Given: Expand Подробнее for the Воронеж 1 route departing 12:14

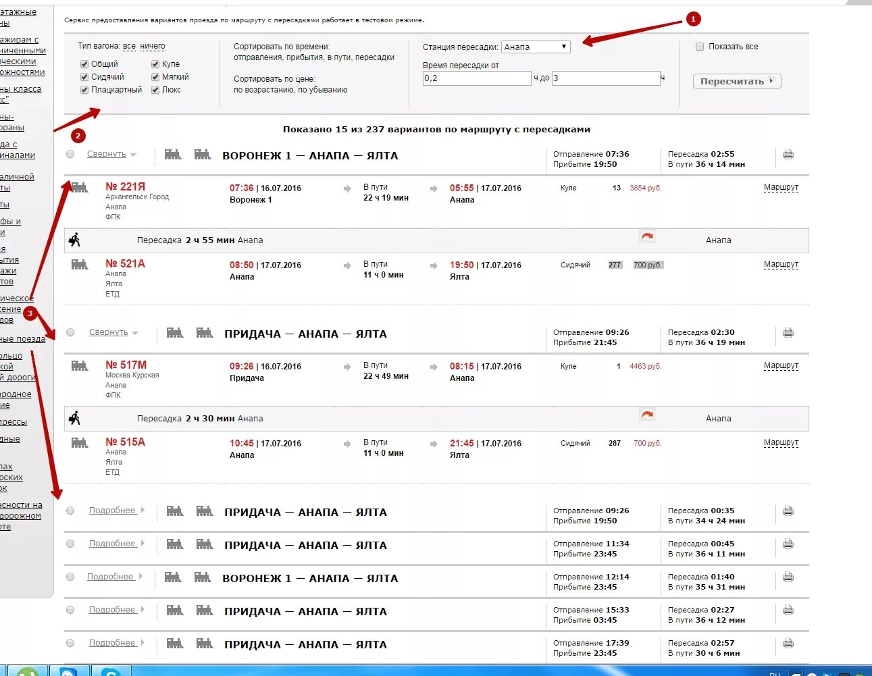Looking at the screenshot, I should coord(111,577).
